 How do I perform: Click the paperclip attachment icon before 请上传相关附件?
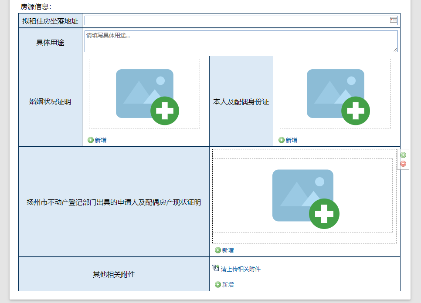point(215,268)
